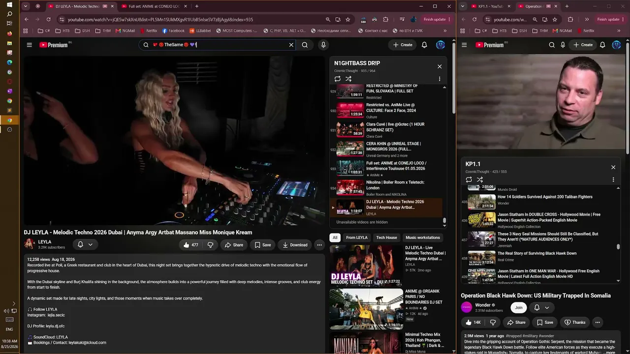Screen dimensions: 630x354
Task: Share the DJ LEYLA video
Action: click(234, 245)
